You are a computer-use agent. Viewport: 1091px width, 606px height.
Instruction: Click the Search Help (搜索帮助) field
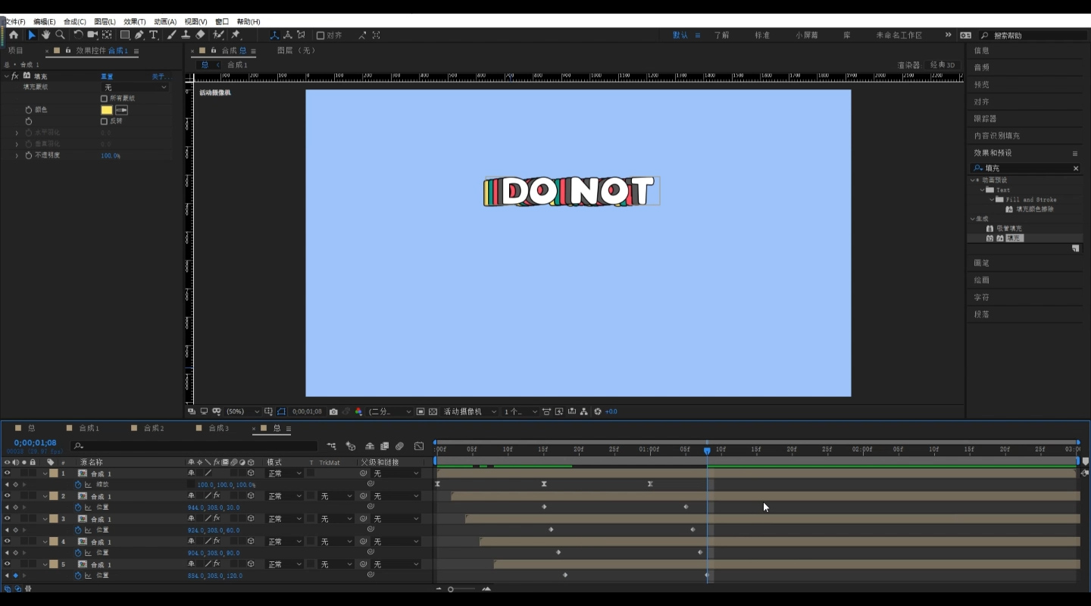[1034, 36]
